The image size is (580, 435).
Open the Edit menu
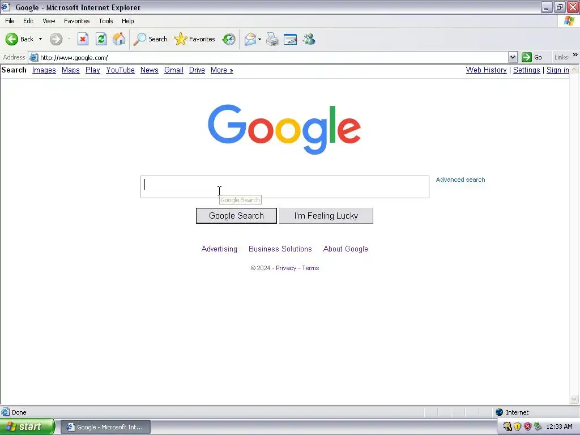[x=28, y=21]
